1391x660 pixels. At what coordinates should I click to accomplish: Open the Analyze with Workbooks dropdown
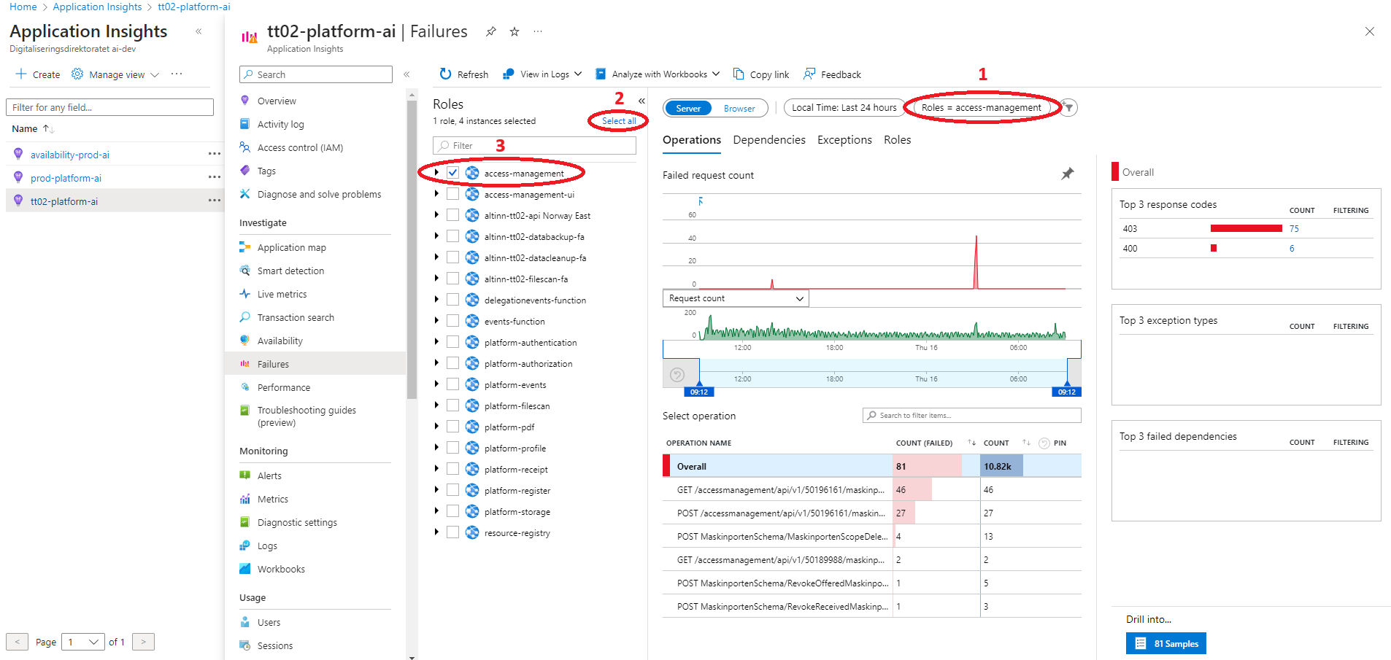coord(658,74)
